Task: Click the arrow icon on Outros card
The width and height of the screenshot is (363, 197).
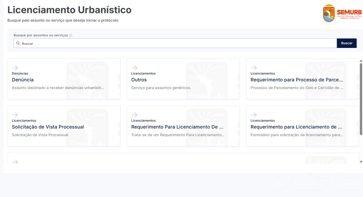Action: [134, 68]
